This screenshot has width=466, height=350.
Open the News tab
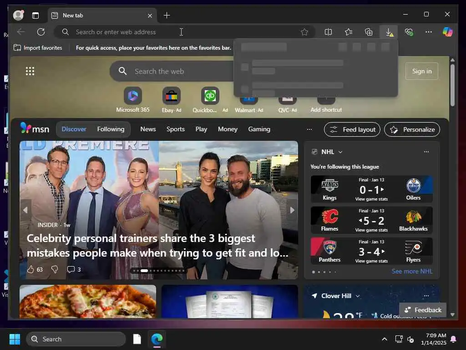coord(148,129)
